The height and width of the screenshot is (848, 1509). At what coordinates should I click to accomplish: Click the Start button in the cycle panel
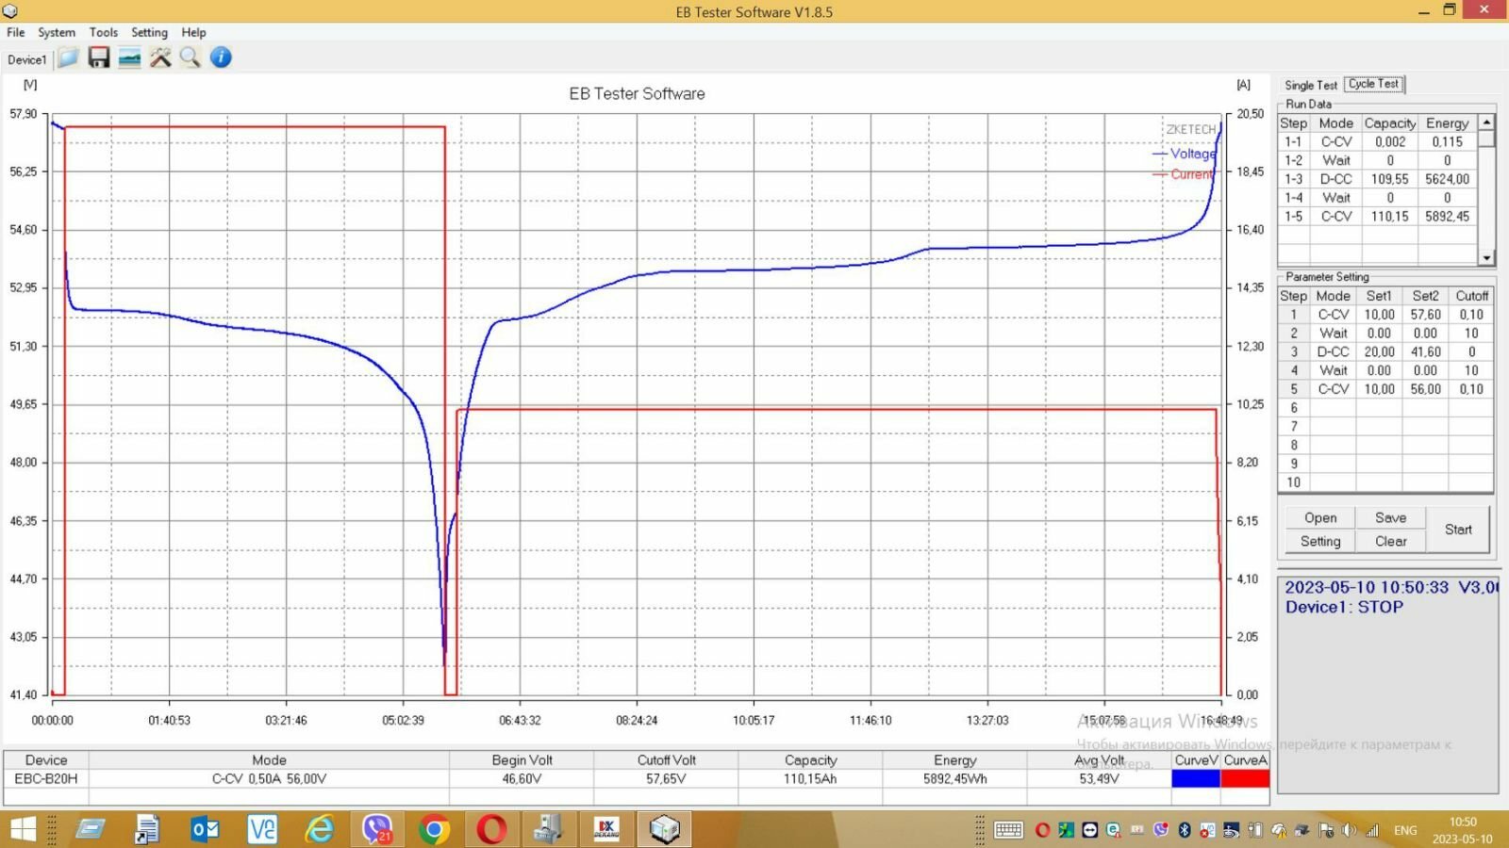1458,530
